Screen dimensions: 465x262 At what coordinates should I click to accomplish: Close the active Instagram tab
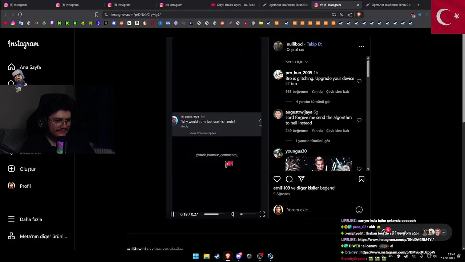pyautogui.click(x=358, y=5)
